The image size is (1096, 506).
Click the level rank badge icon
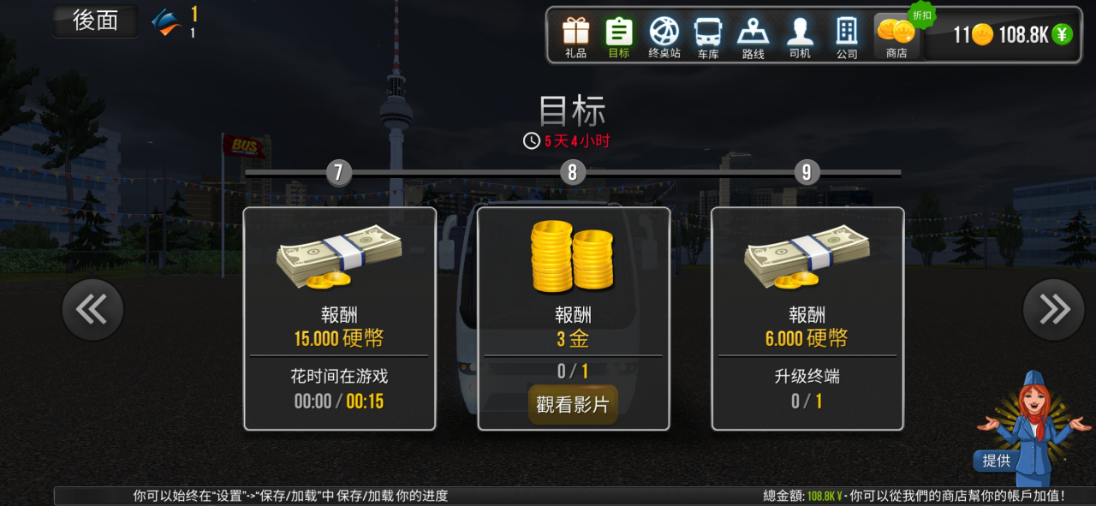pyautogui.click(x=167, y=23)
